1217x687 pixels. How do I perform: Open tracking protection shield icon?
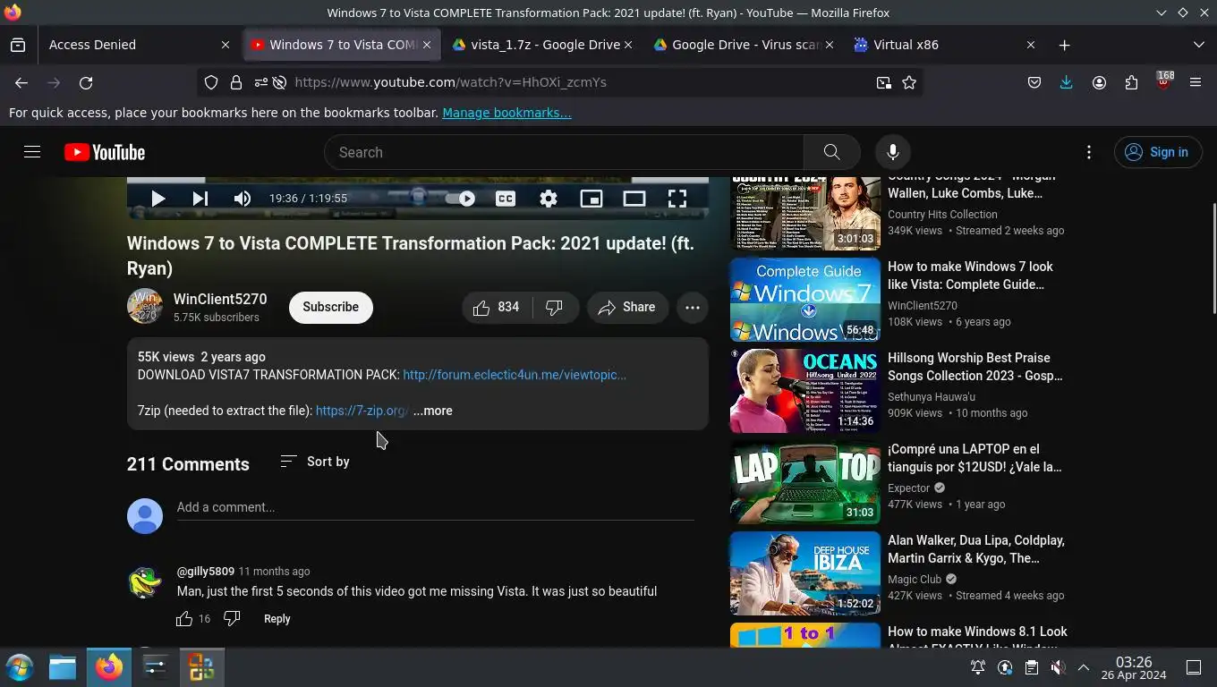pyautogui.click(x=211, y=82)
